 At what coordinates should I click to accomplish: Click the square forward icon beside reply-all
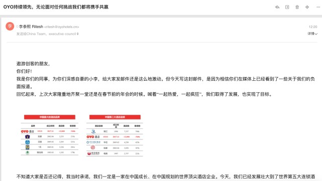pos(287,7)
